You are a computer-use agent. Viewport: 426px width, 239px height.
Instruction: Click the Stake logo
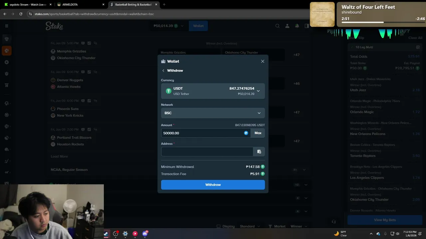(x=54, y=26)
